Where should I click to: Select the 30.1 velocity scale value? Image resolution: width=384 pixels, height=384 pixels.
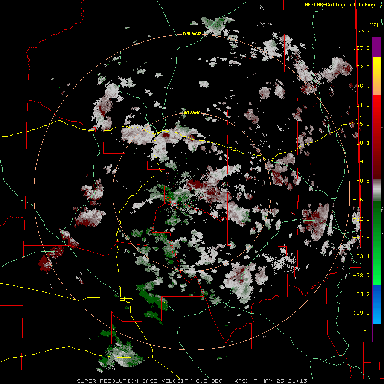(x=363, y=143)
